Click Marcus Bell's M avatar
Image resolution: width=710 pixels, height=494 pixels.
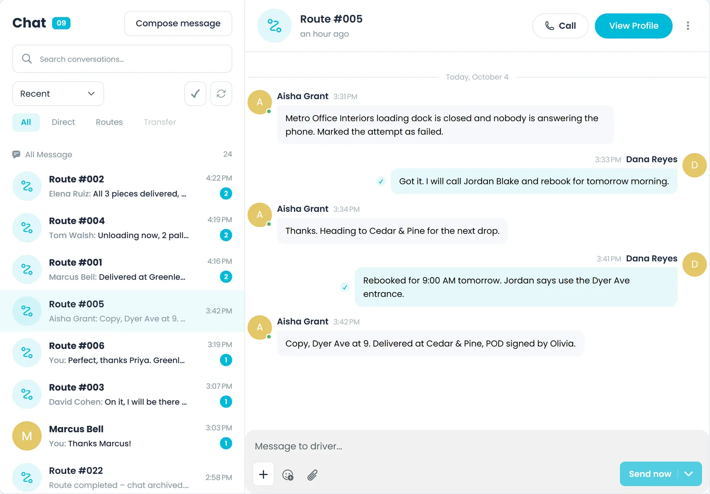(x=27, y=436)
